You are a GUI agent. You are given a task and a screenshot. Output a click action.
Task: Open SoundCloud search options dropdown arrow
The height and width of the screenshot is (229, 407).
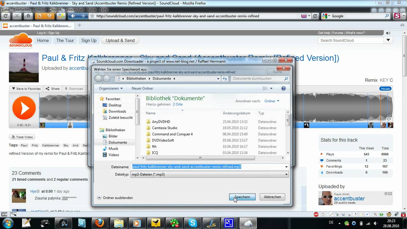pyautogui.click(x=388, y=40)
